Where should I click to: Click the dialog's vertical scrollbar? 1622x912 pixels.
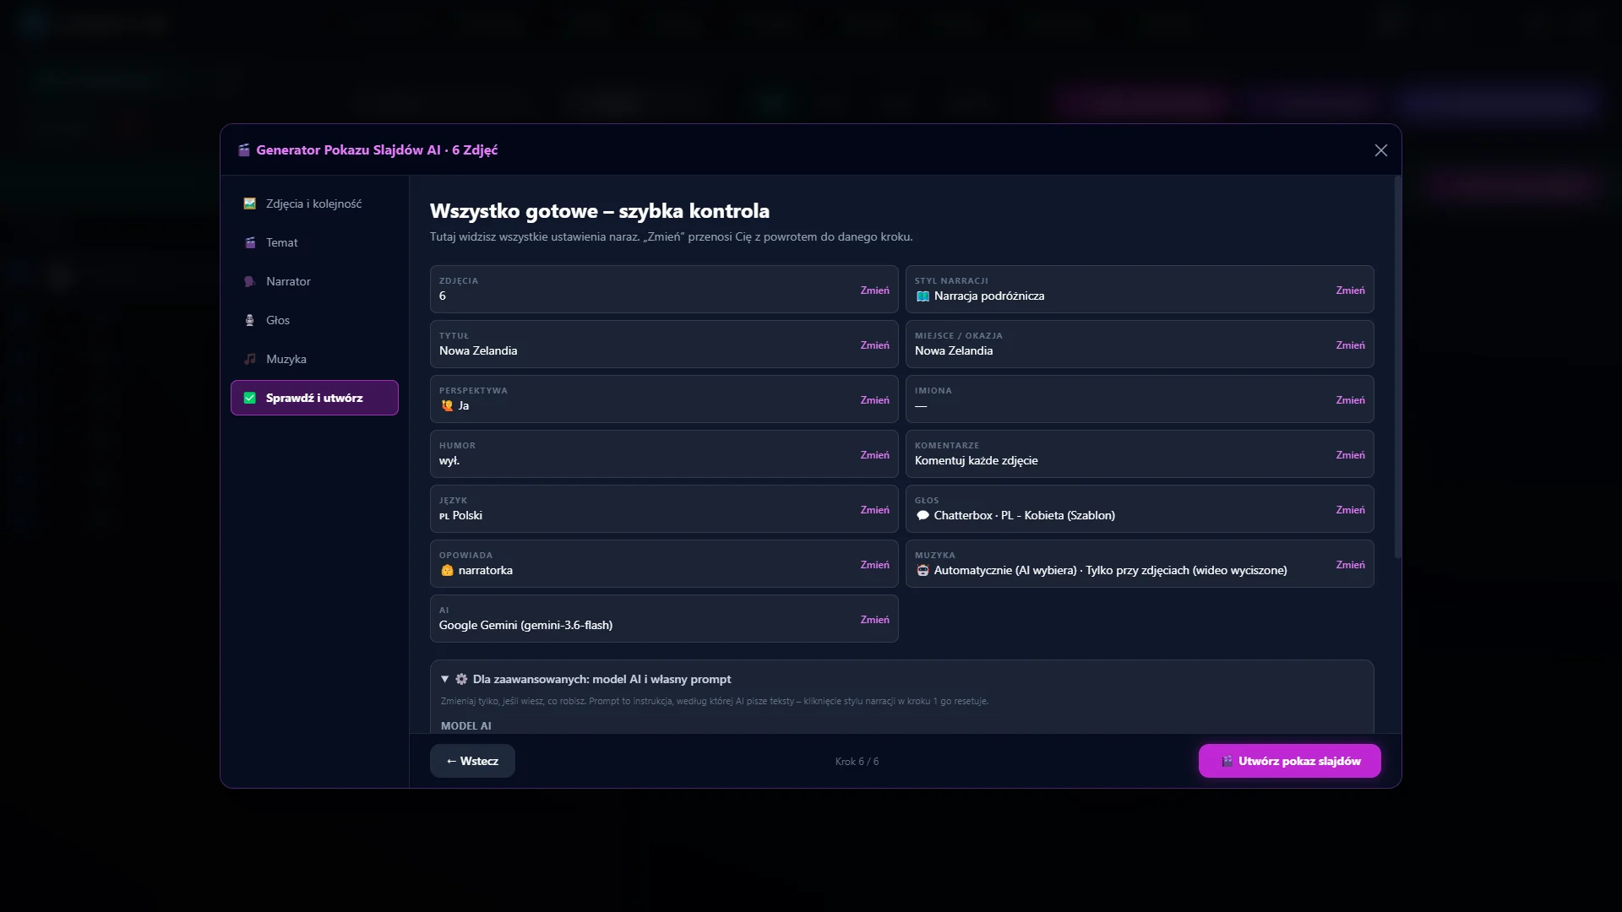click(x=1397, y=367)
